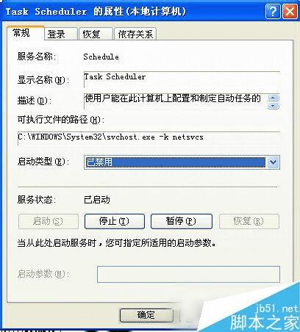Select the 已禁用 startup type combo box
Image resolution: width=300 pixels, height=332 pixels.
tap(182, 162)
